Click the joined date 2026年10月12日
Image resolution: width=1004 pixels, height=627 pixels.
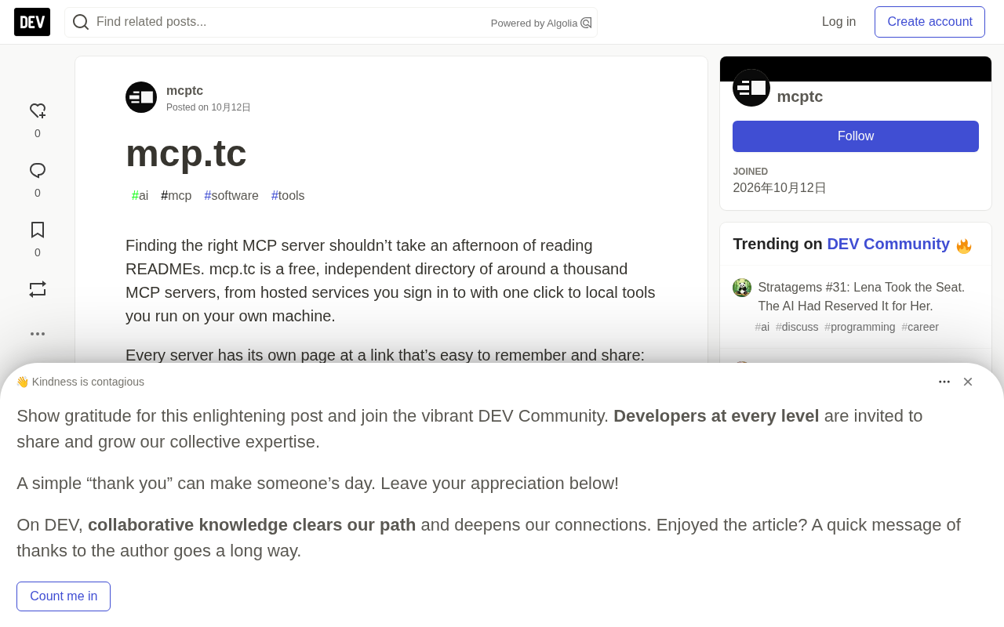click(x=780, y=188)
